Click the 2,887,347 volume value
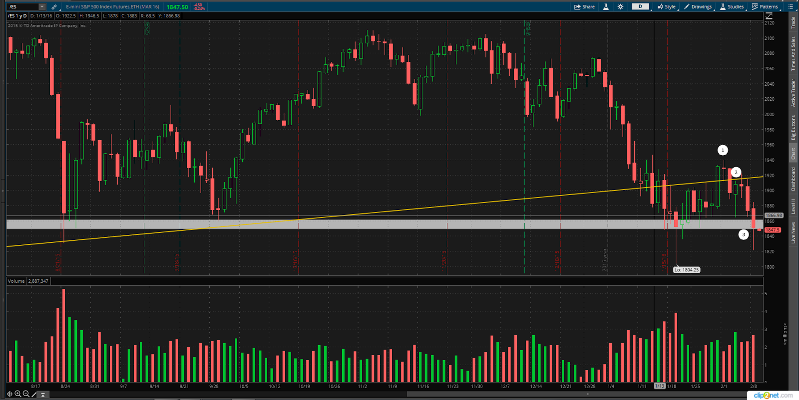 38,281
